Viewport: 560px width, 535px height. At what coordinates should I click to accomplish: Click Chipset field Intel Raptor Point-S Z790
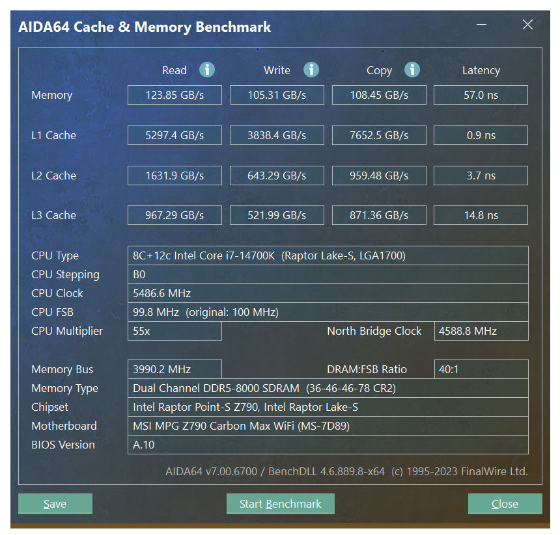point(328,407)
